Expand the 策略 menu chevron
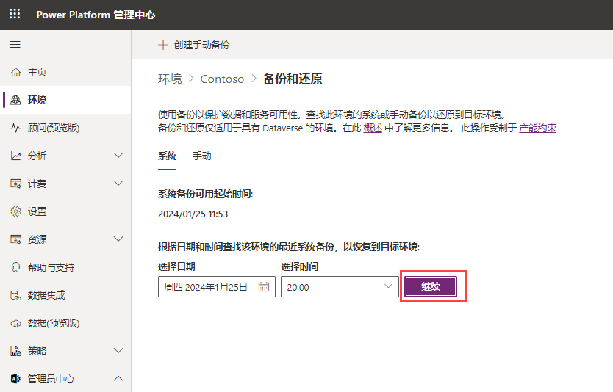 118,351
